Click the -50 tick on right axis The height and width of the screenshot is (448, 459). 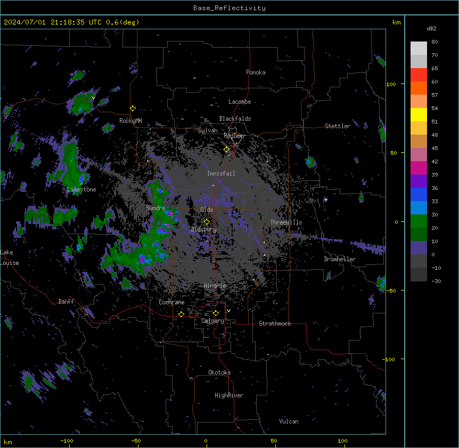tap(391, 291)
